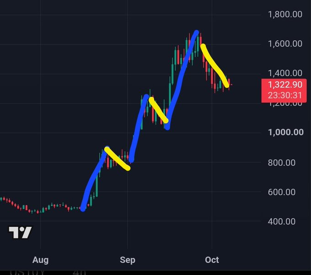Viewport: 311px width, 275px height.
Task: Click the 1,400.00 price axis label
Action: click(285, 73)
